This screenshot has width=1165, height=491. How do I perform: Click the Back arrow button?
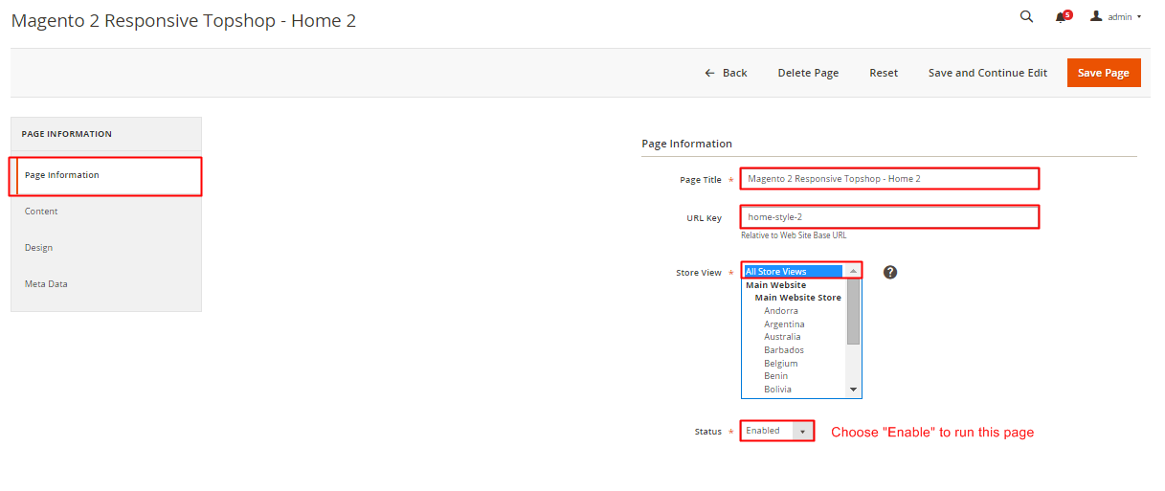[x=726, y=73]
